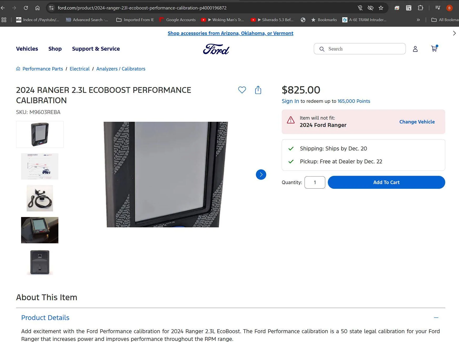This screenshot has height=342, width=459.
Task: Click the browser address bar URL
Action: pyautogui.click(x=142, y=8)
